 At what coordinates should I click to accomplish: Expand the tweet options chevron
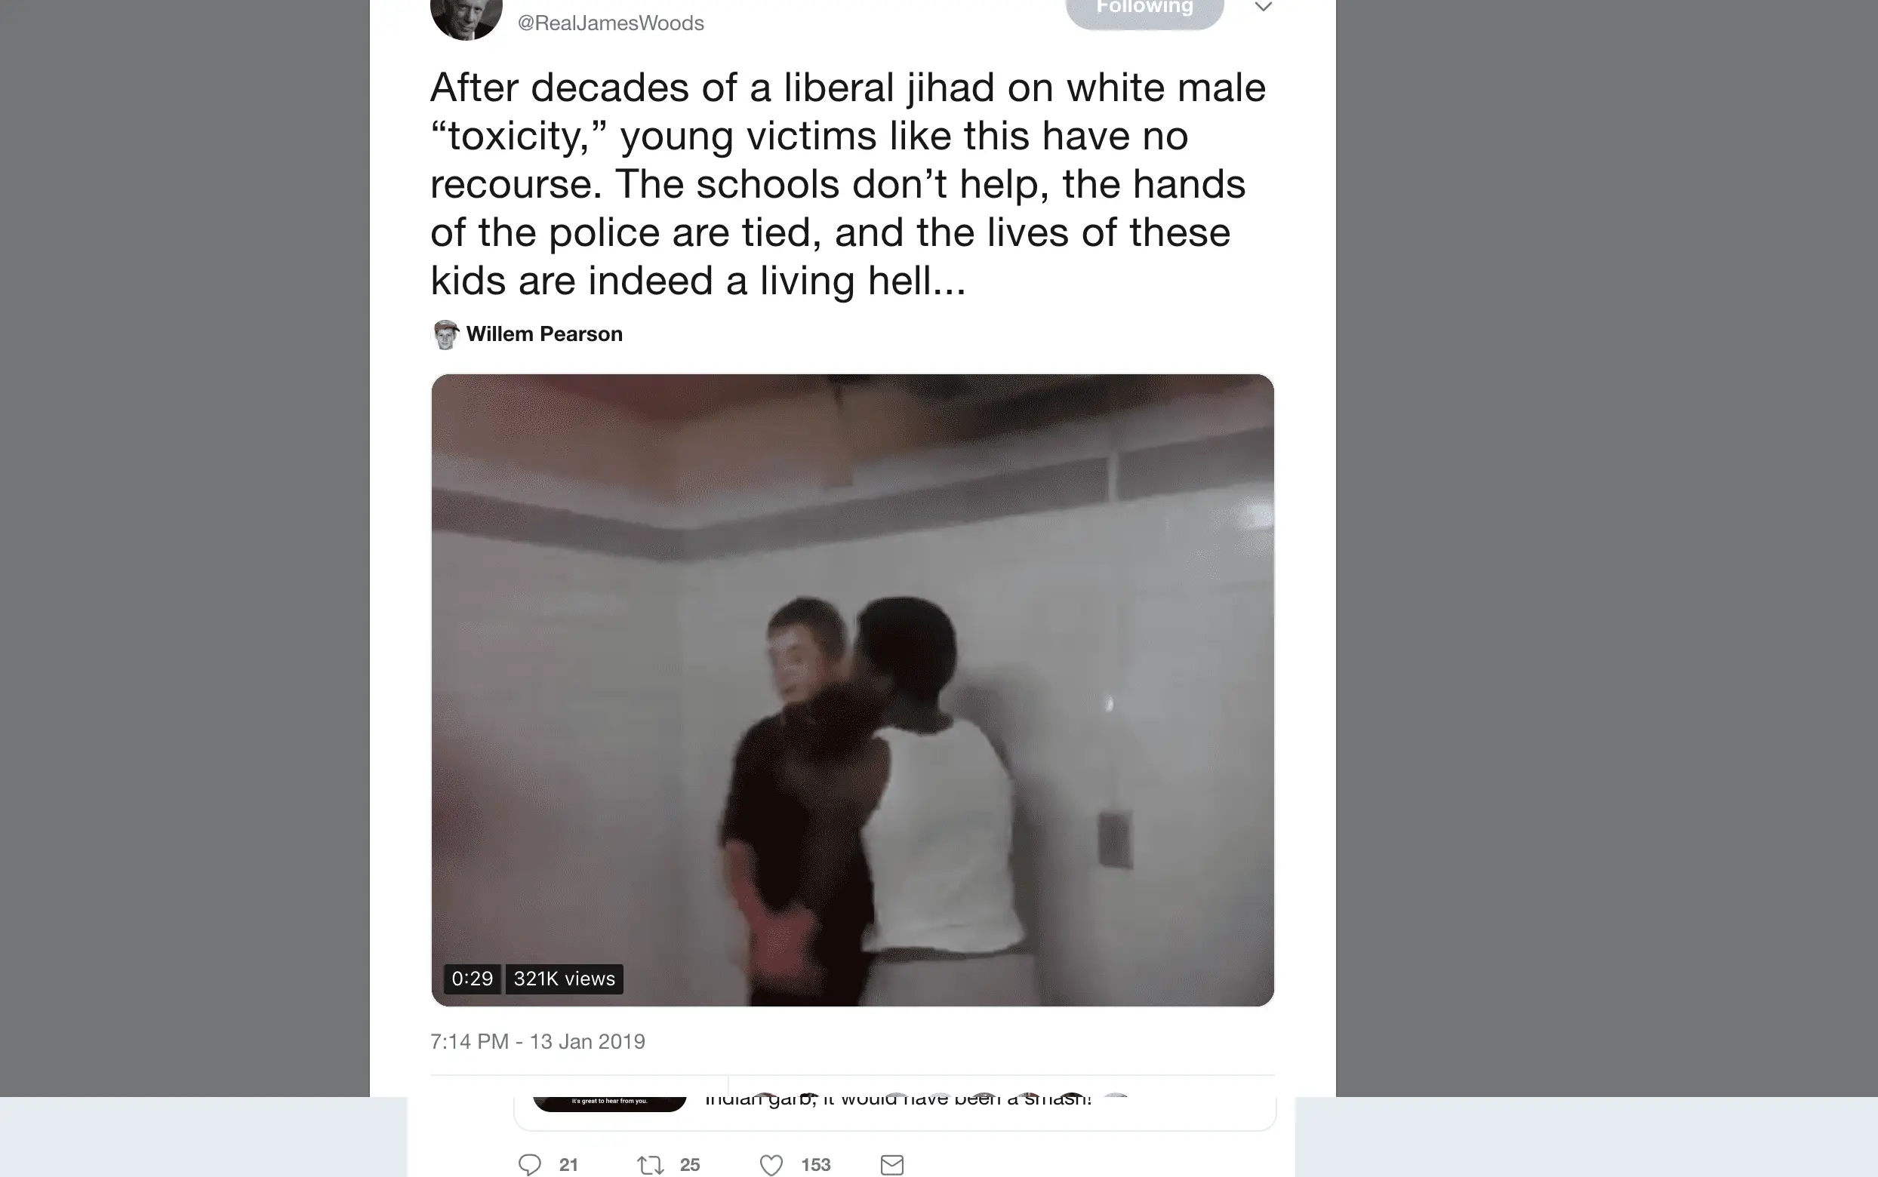[1263, 8]
